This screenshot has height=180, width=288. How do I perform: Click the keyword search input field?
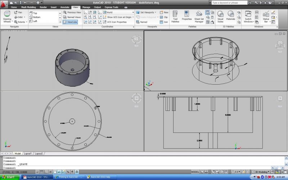pos(229,3)
